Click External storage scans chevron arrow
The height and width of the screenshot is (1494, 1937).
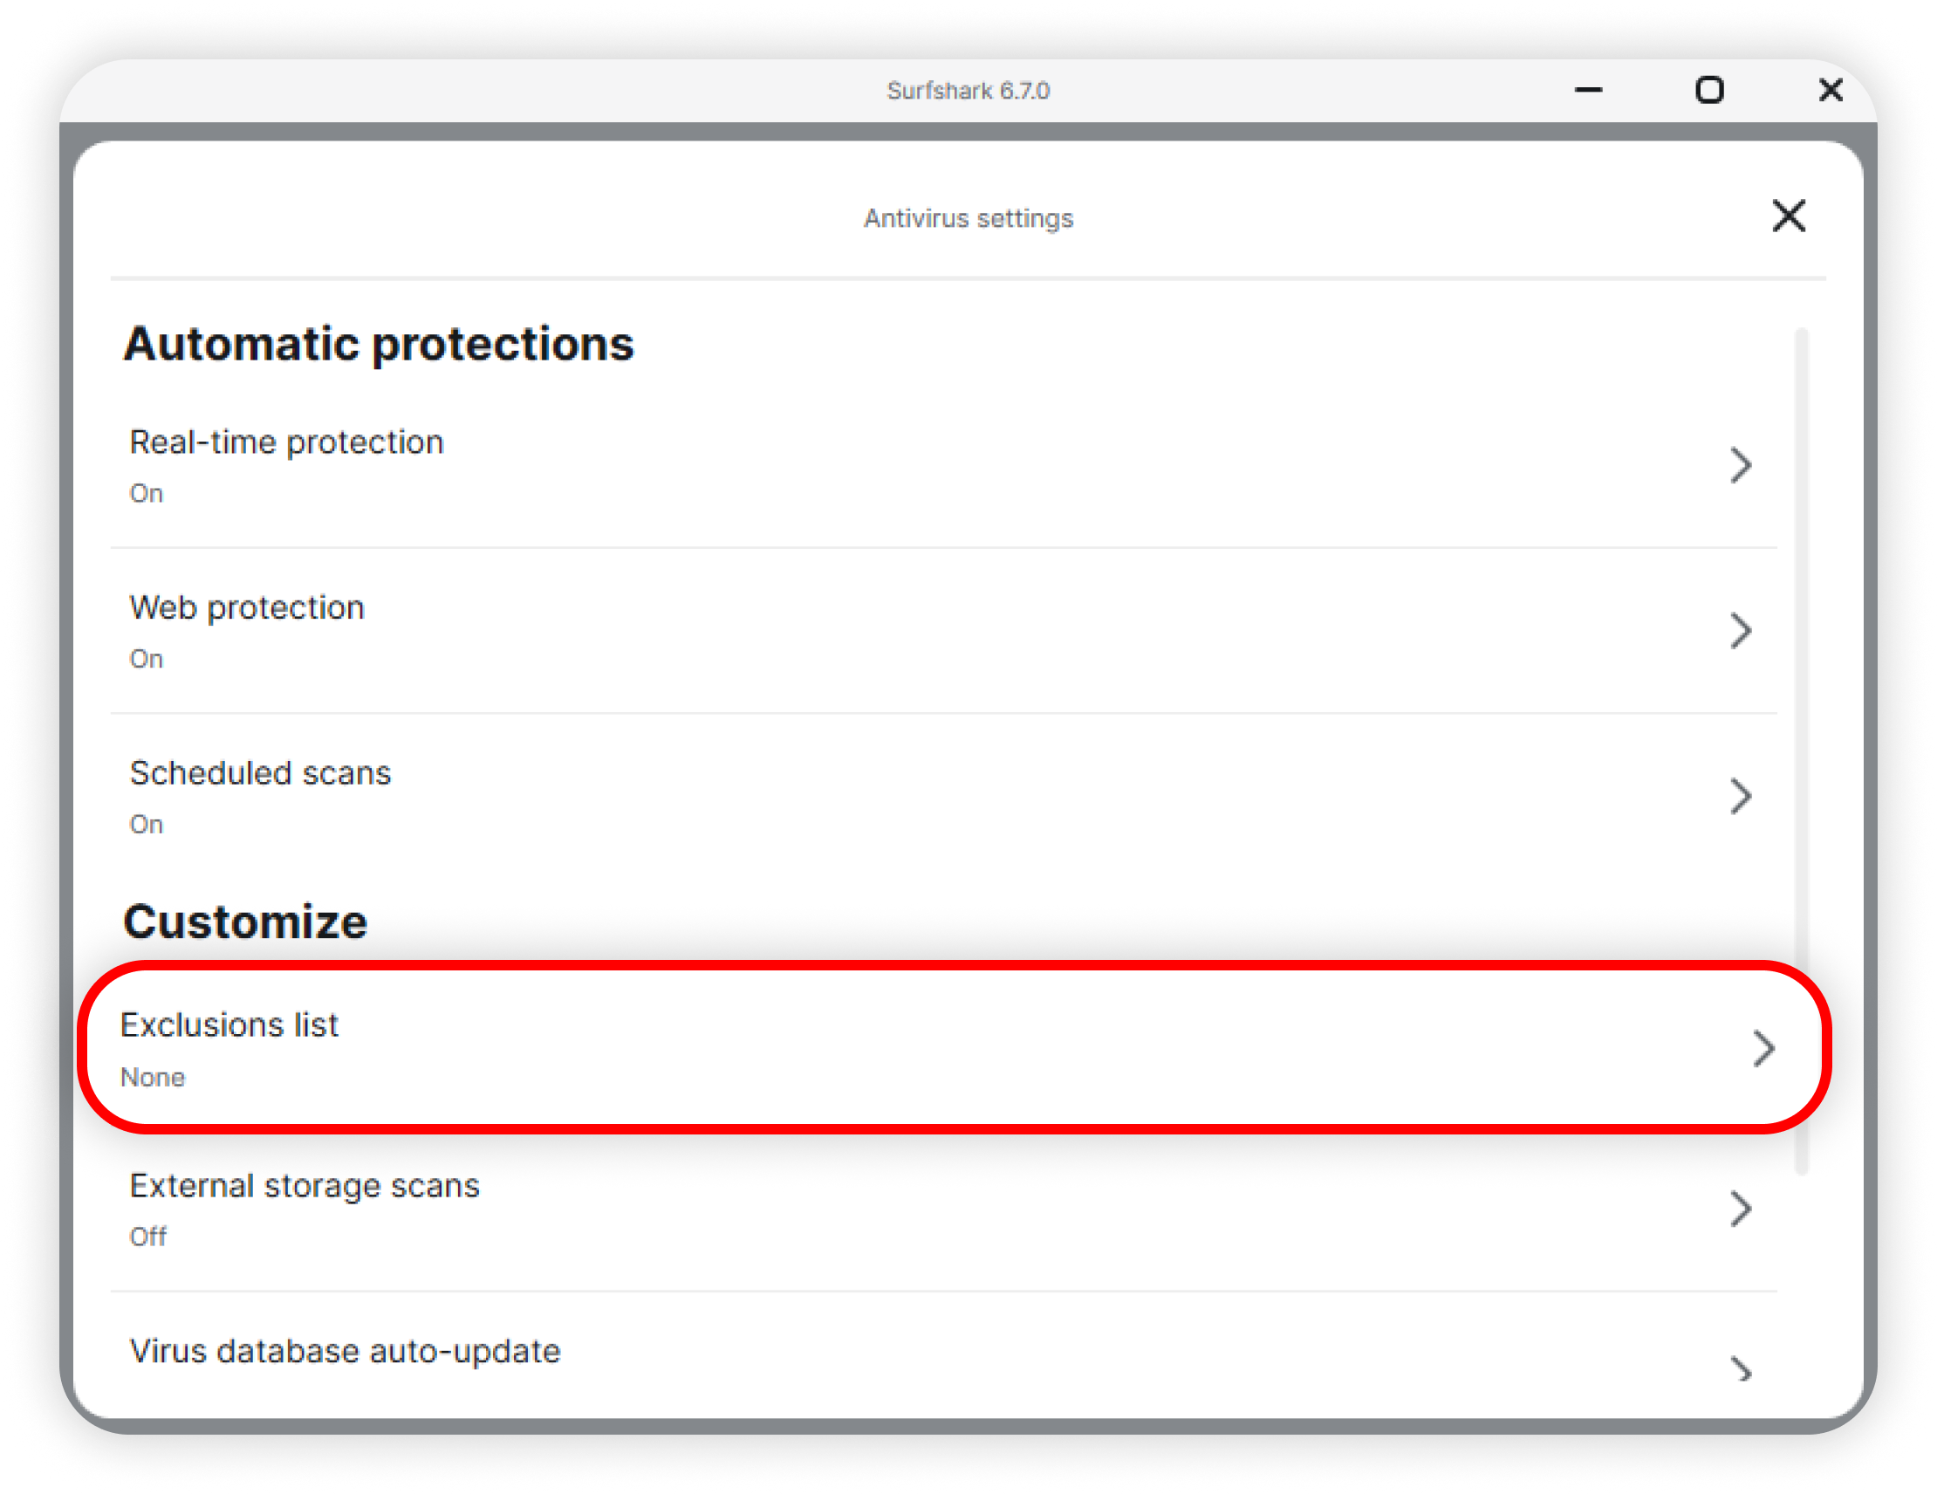pyautogui.click(x=1740, y=1209)
